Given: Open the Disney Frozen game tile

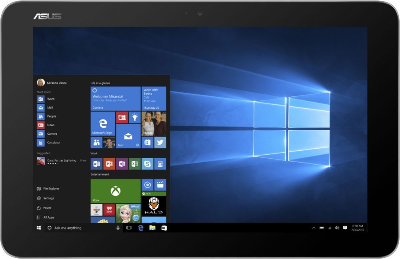Looking at the screenshot, I should 128,213.
